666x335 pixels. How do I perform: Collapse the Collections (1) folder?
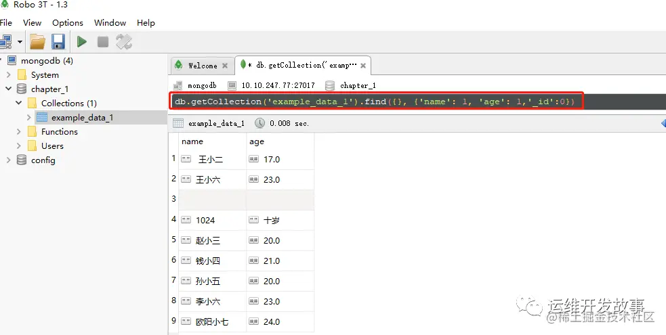[x=19, y=103]
